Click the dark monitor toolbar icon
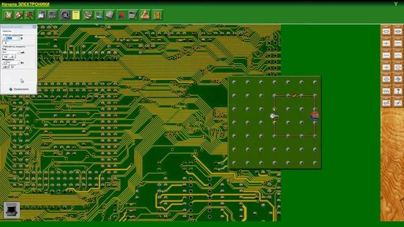 pyautogui.click(x=52, y=15)
